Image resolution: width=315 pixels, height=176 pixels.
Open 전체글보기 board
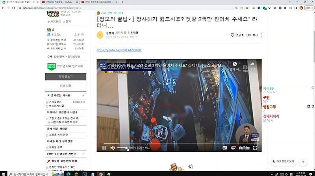(55, 102)
